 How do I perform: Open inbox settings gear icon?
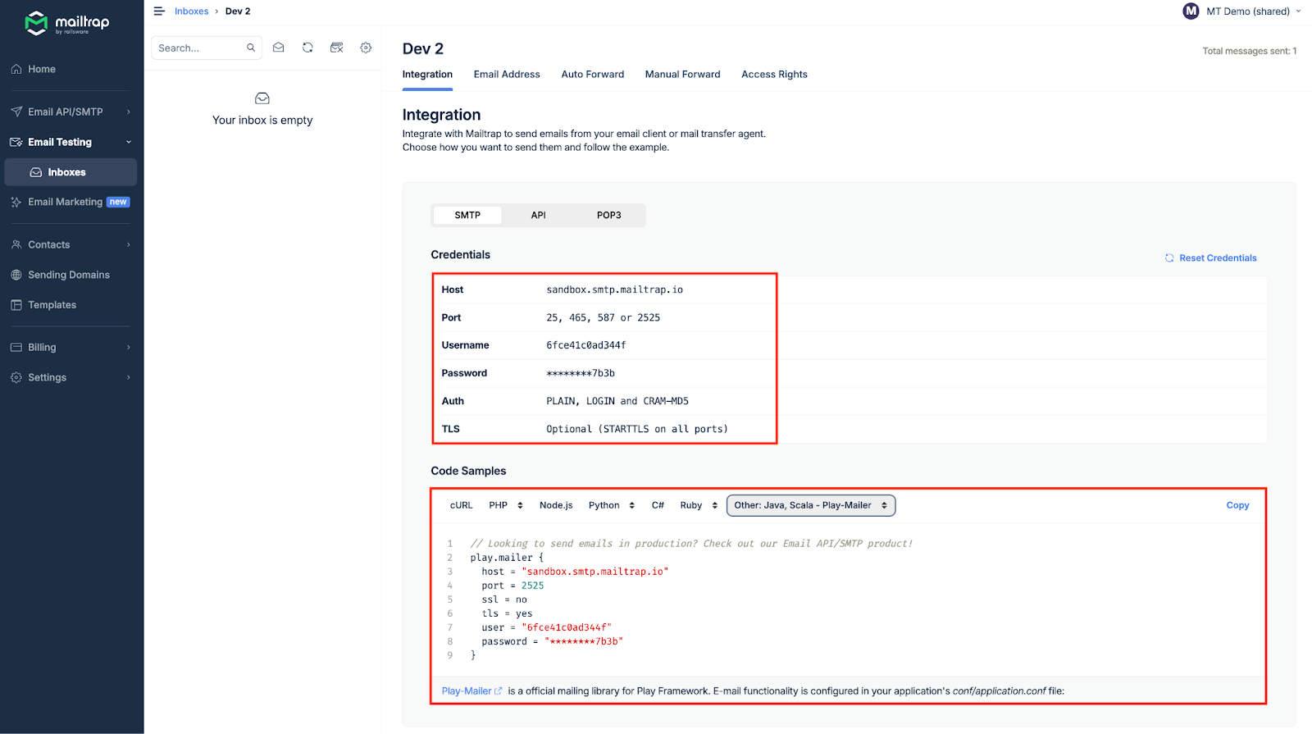click(x=366, y=48)
